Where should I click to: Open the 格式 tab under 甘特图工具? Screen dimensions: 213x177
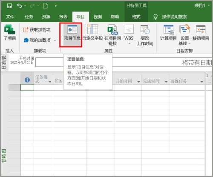(136, 17)
